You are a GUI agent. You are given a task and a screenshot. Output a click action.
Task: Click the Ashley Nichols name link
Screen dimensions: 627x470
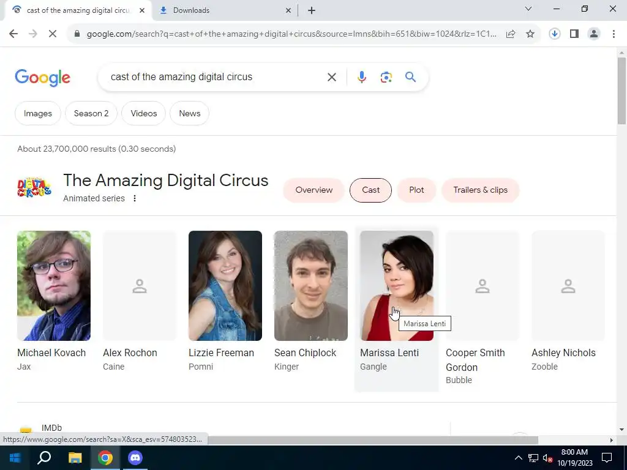click(563, 352)
